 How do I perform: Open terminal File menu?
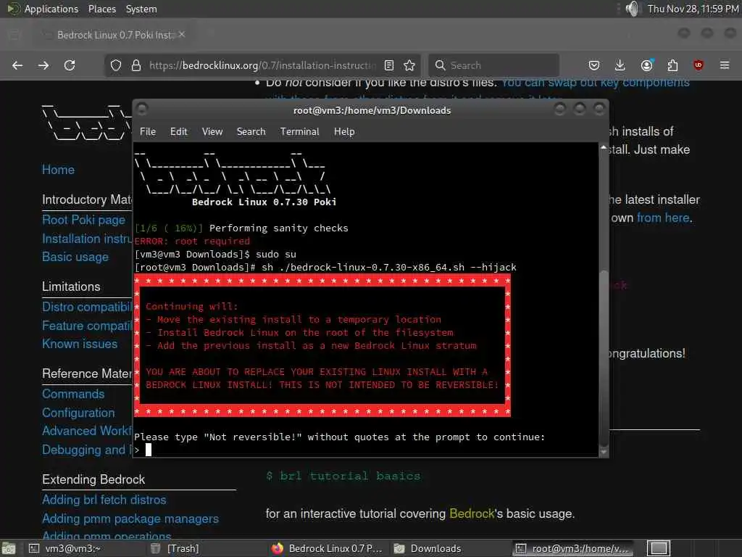tap(148, 132)
